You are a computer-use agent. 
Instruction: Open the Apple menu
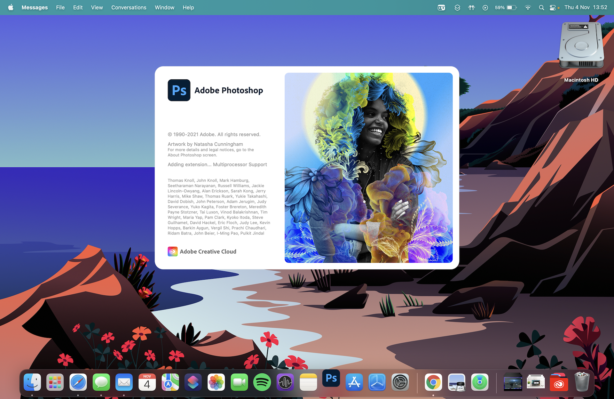click(11, 7)
